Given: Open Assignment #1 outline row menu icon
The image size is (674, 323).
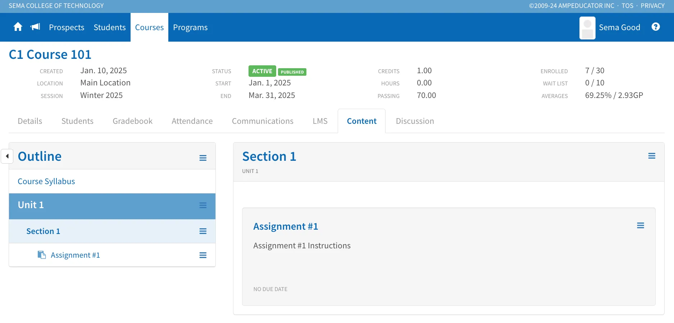Looking at the screenshot, I should (203, 255).
